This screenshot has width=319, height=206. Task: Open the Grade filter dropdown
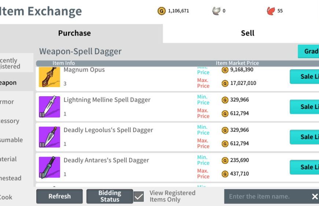coord(309,51)
